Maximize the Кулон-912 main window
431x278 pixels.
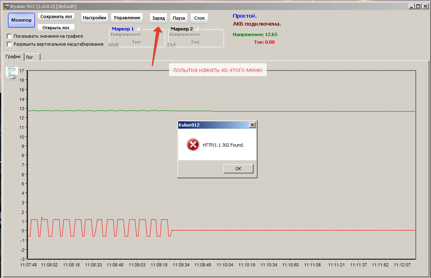click(x=418, y=6)
